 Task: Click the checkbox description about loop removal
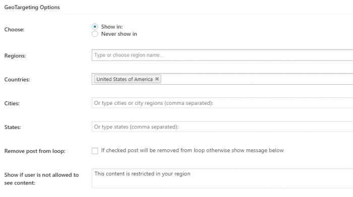(192, 151)
